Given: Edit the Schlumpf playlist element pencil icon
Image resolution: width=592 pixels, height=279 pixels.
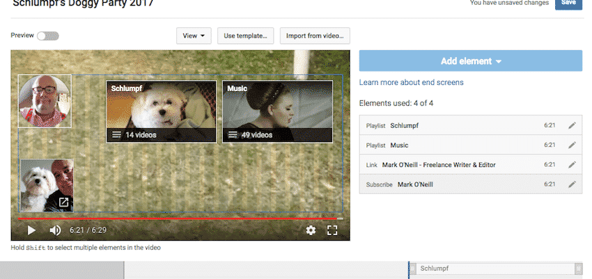Looking at the screenshot, I should [572, 126].
